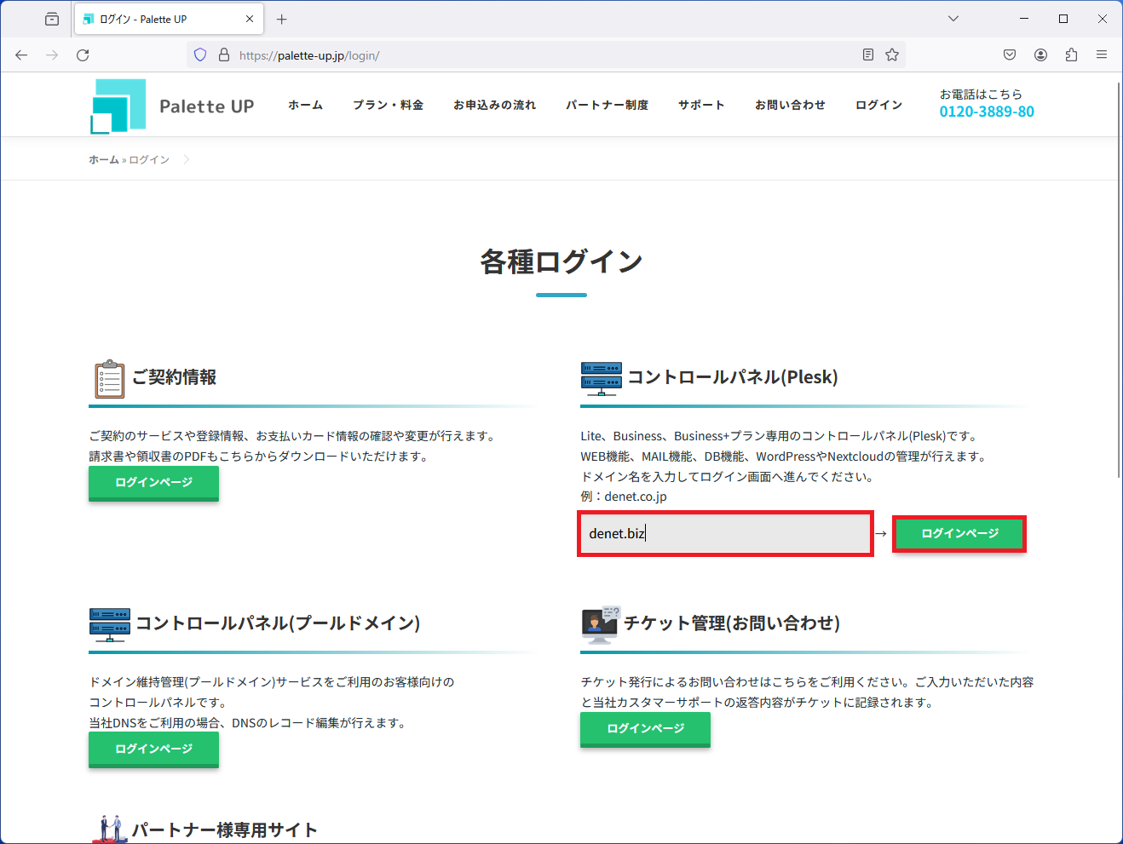Open the サポート menu item
Viewport: 1123px width, 844px height.
(702, 105)
